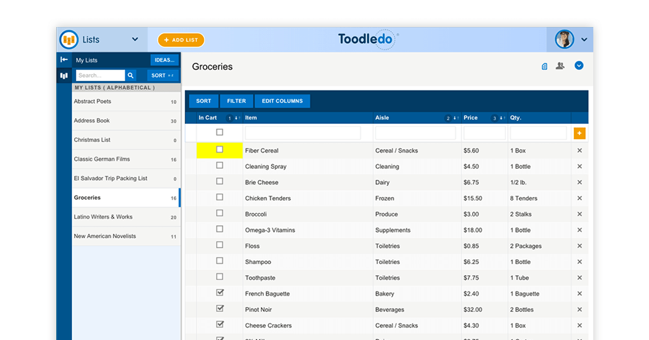Image resolution: width=649 pixels, height=340 pixels.
Task: Check the Floss In Cart box
Action: point(220,245)
